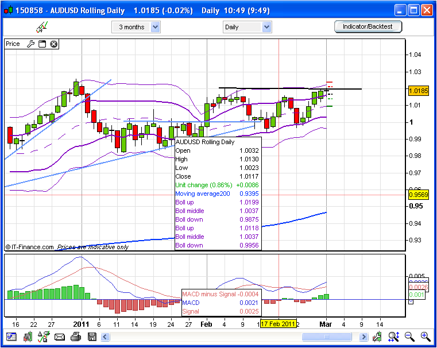Click the candlestick save template icon
Viewport: 437px width, 348px height.
point(28,337)
